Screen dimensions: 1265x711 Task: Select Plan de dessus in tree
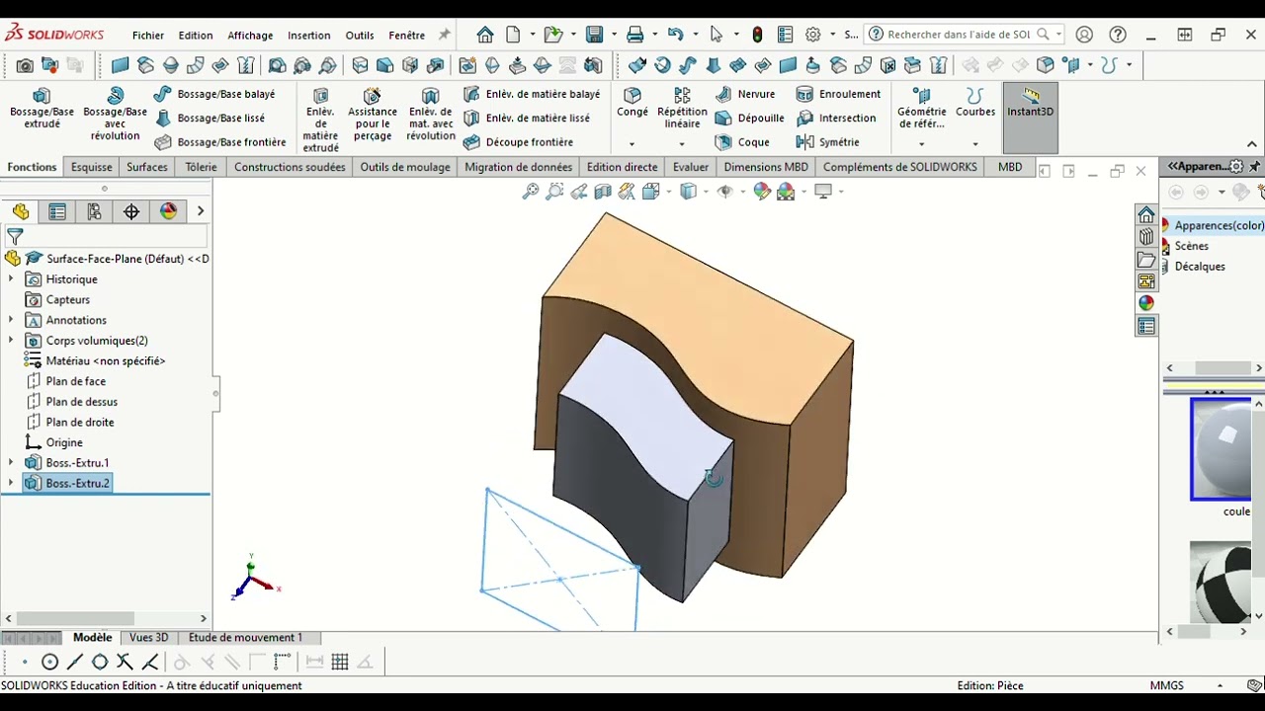(x=81, y=402)
